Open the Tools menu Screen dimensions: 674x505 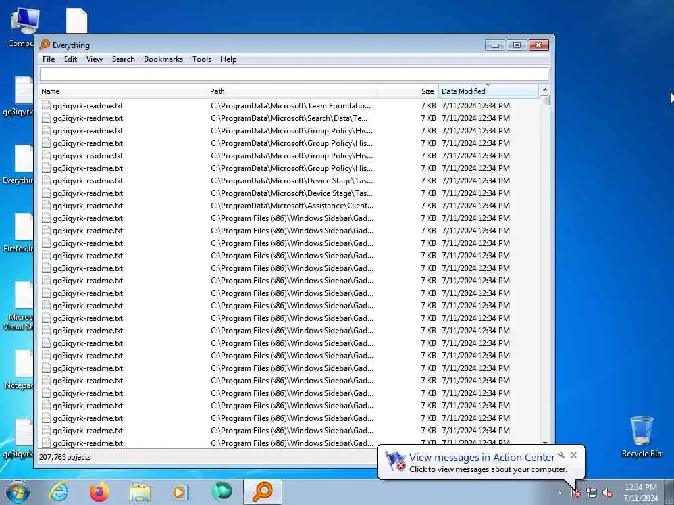(x=201, y=59)
